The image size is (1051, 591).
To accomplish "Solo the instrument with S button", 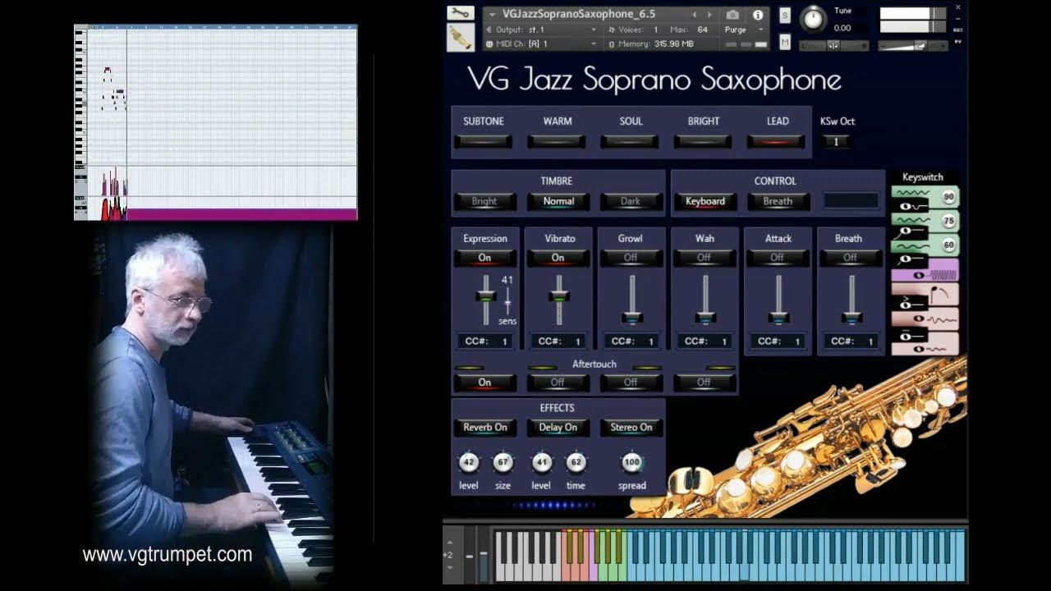I will (x=785, y=16).
